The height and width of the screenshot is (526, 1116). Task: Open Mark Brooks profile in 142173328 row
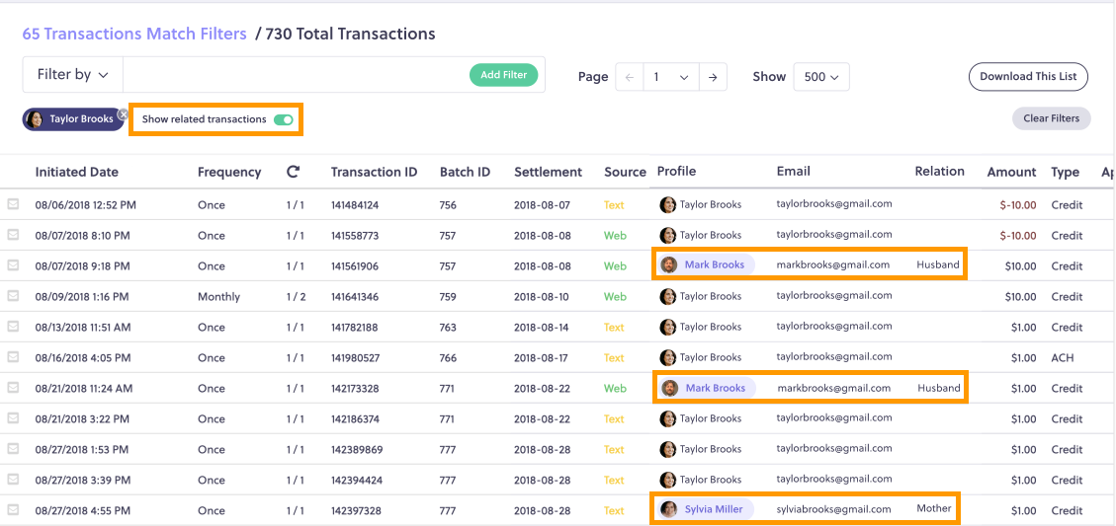click(716, 388)
